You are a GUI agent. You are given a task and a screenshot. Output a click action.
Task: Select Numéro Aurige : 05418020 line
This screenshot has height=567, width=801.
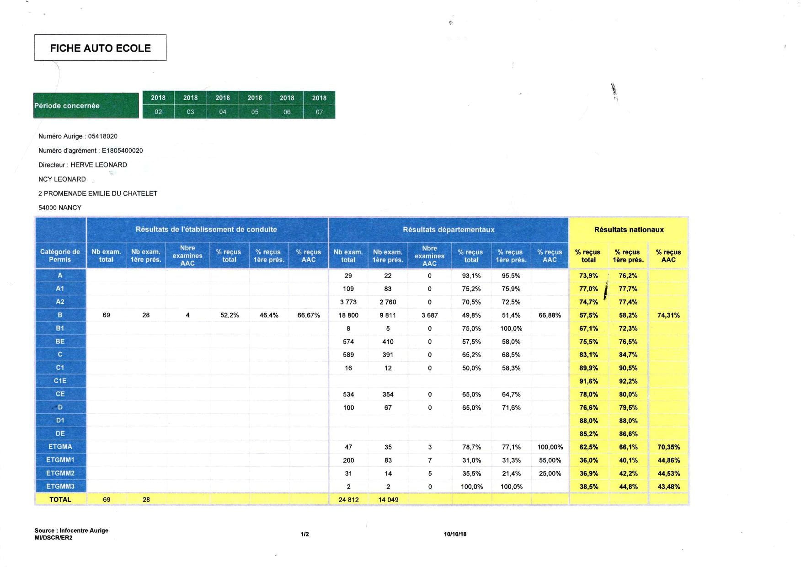pyautogui.click(x=78, y=136)
